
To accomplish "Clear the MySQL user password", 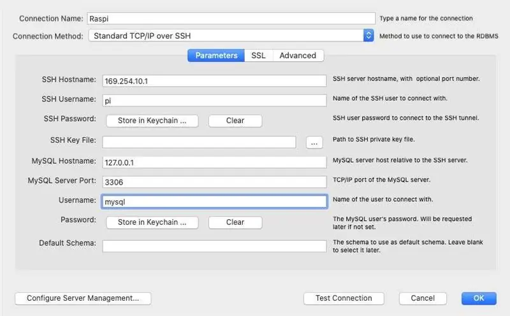I will [x=235, y=222].
